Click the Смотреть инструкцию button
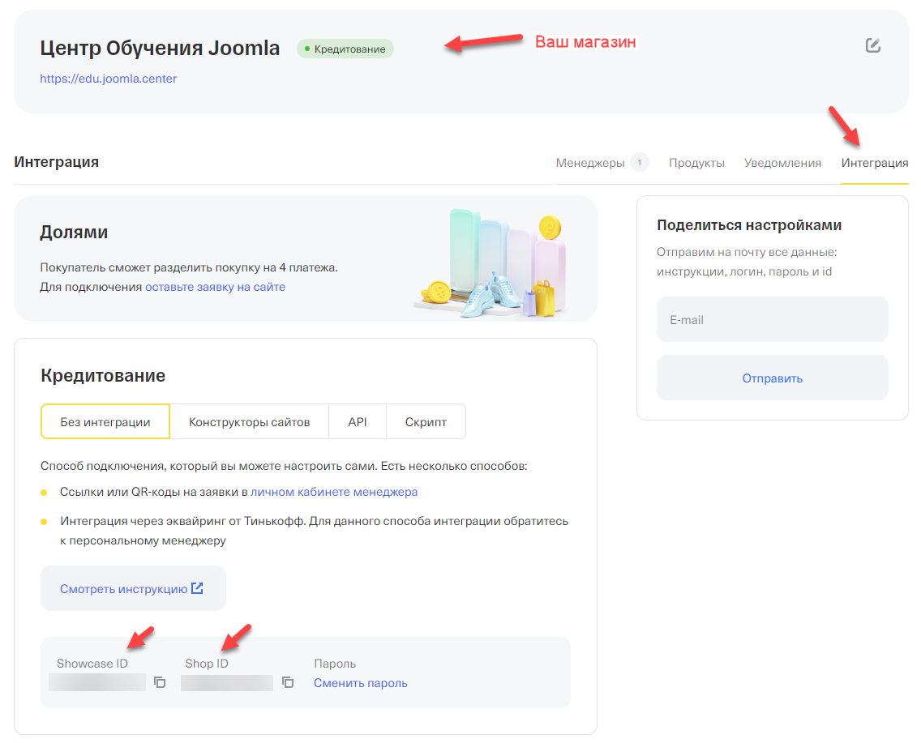 coord(133,588)
